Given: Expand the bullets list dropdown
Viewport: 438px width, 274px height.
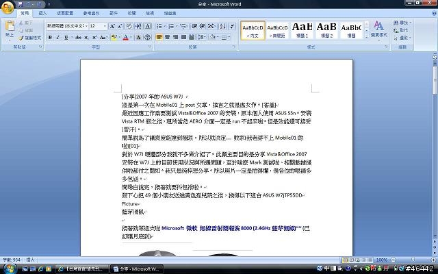Looking at the screenshot, I should tap(165, 26).
